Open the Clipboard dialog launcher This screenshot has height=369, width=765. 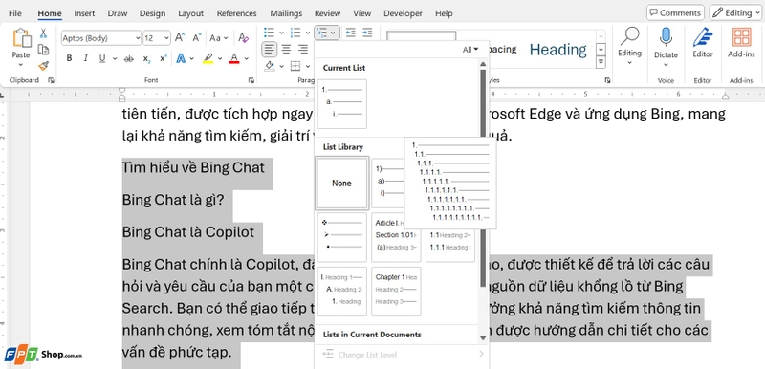coord(51,80)
